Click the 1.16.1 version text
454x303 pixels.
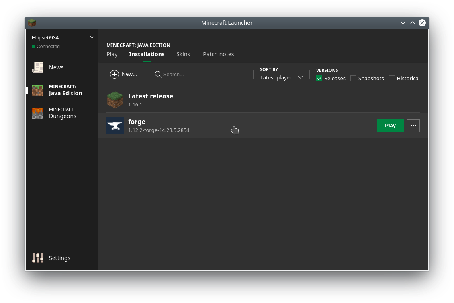click(x=135, y=105)
